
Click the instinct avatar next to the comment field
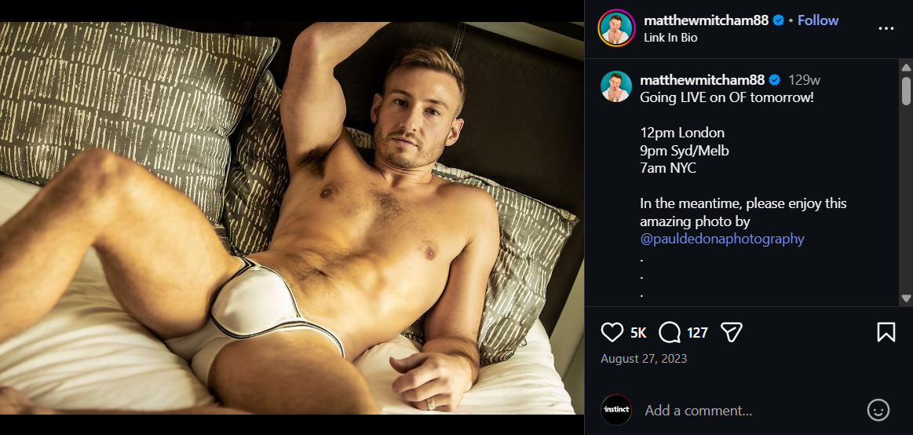(x=616, y=410)
